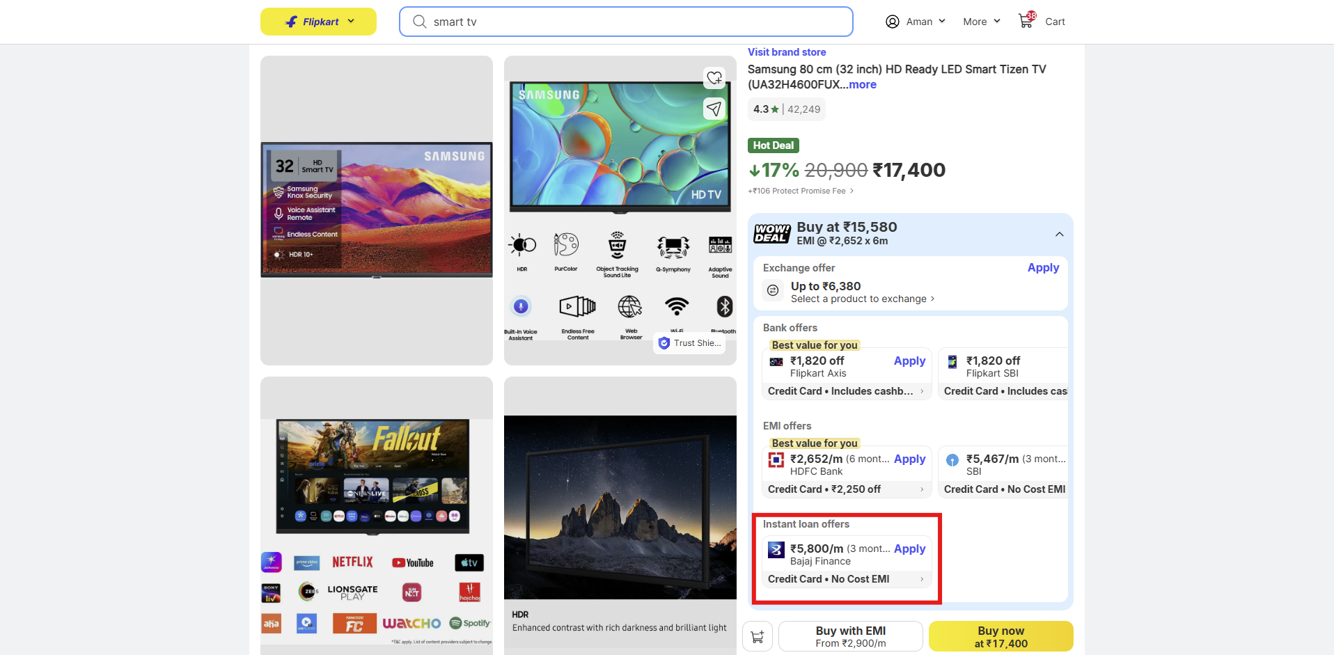Image resolution: width=1334 pixels, height=655 pixels.
Task: Apply Flipkart Axis ₹1,820 off offer
Action: click(909, 361)
